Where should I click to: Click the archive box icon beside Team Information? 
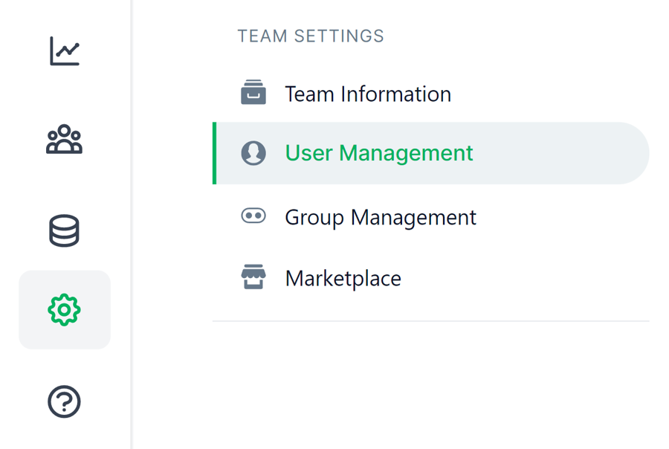click(x=253, y=94)
